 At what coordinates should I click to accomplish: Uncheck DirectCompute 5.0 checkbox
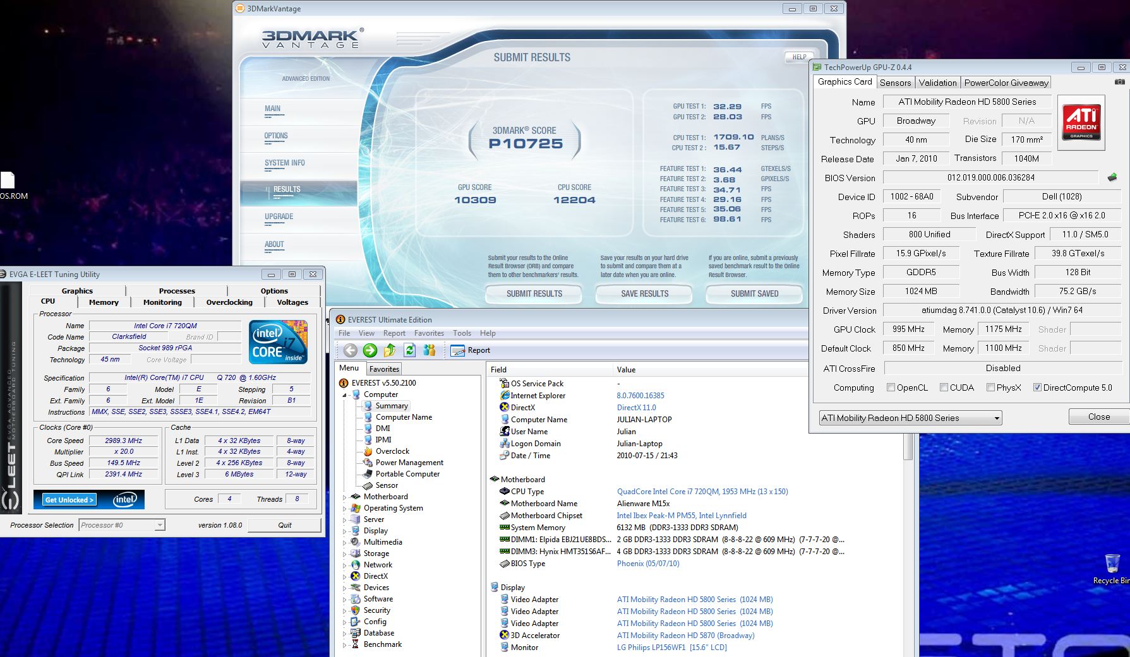pyautogui.click(x=1037, y=388)
